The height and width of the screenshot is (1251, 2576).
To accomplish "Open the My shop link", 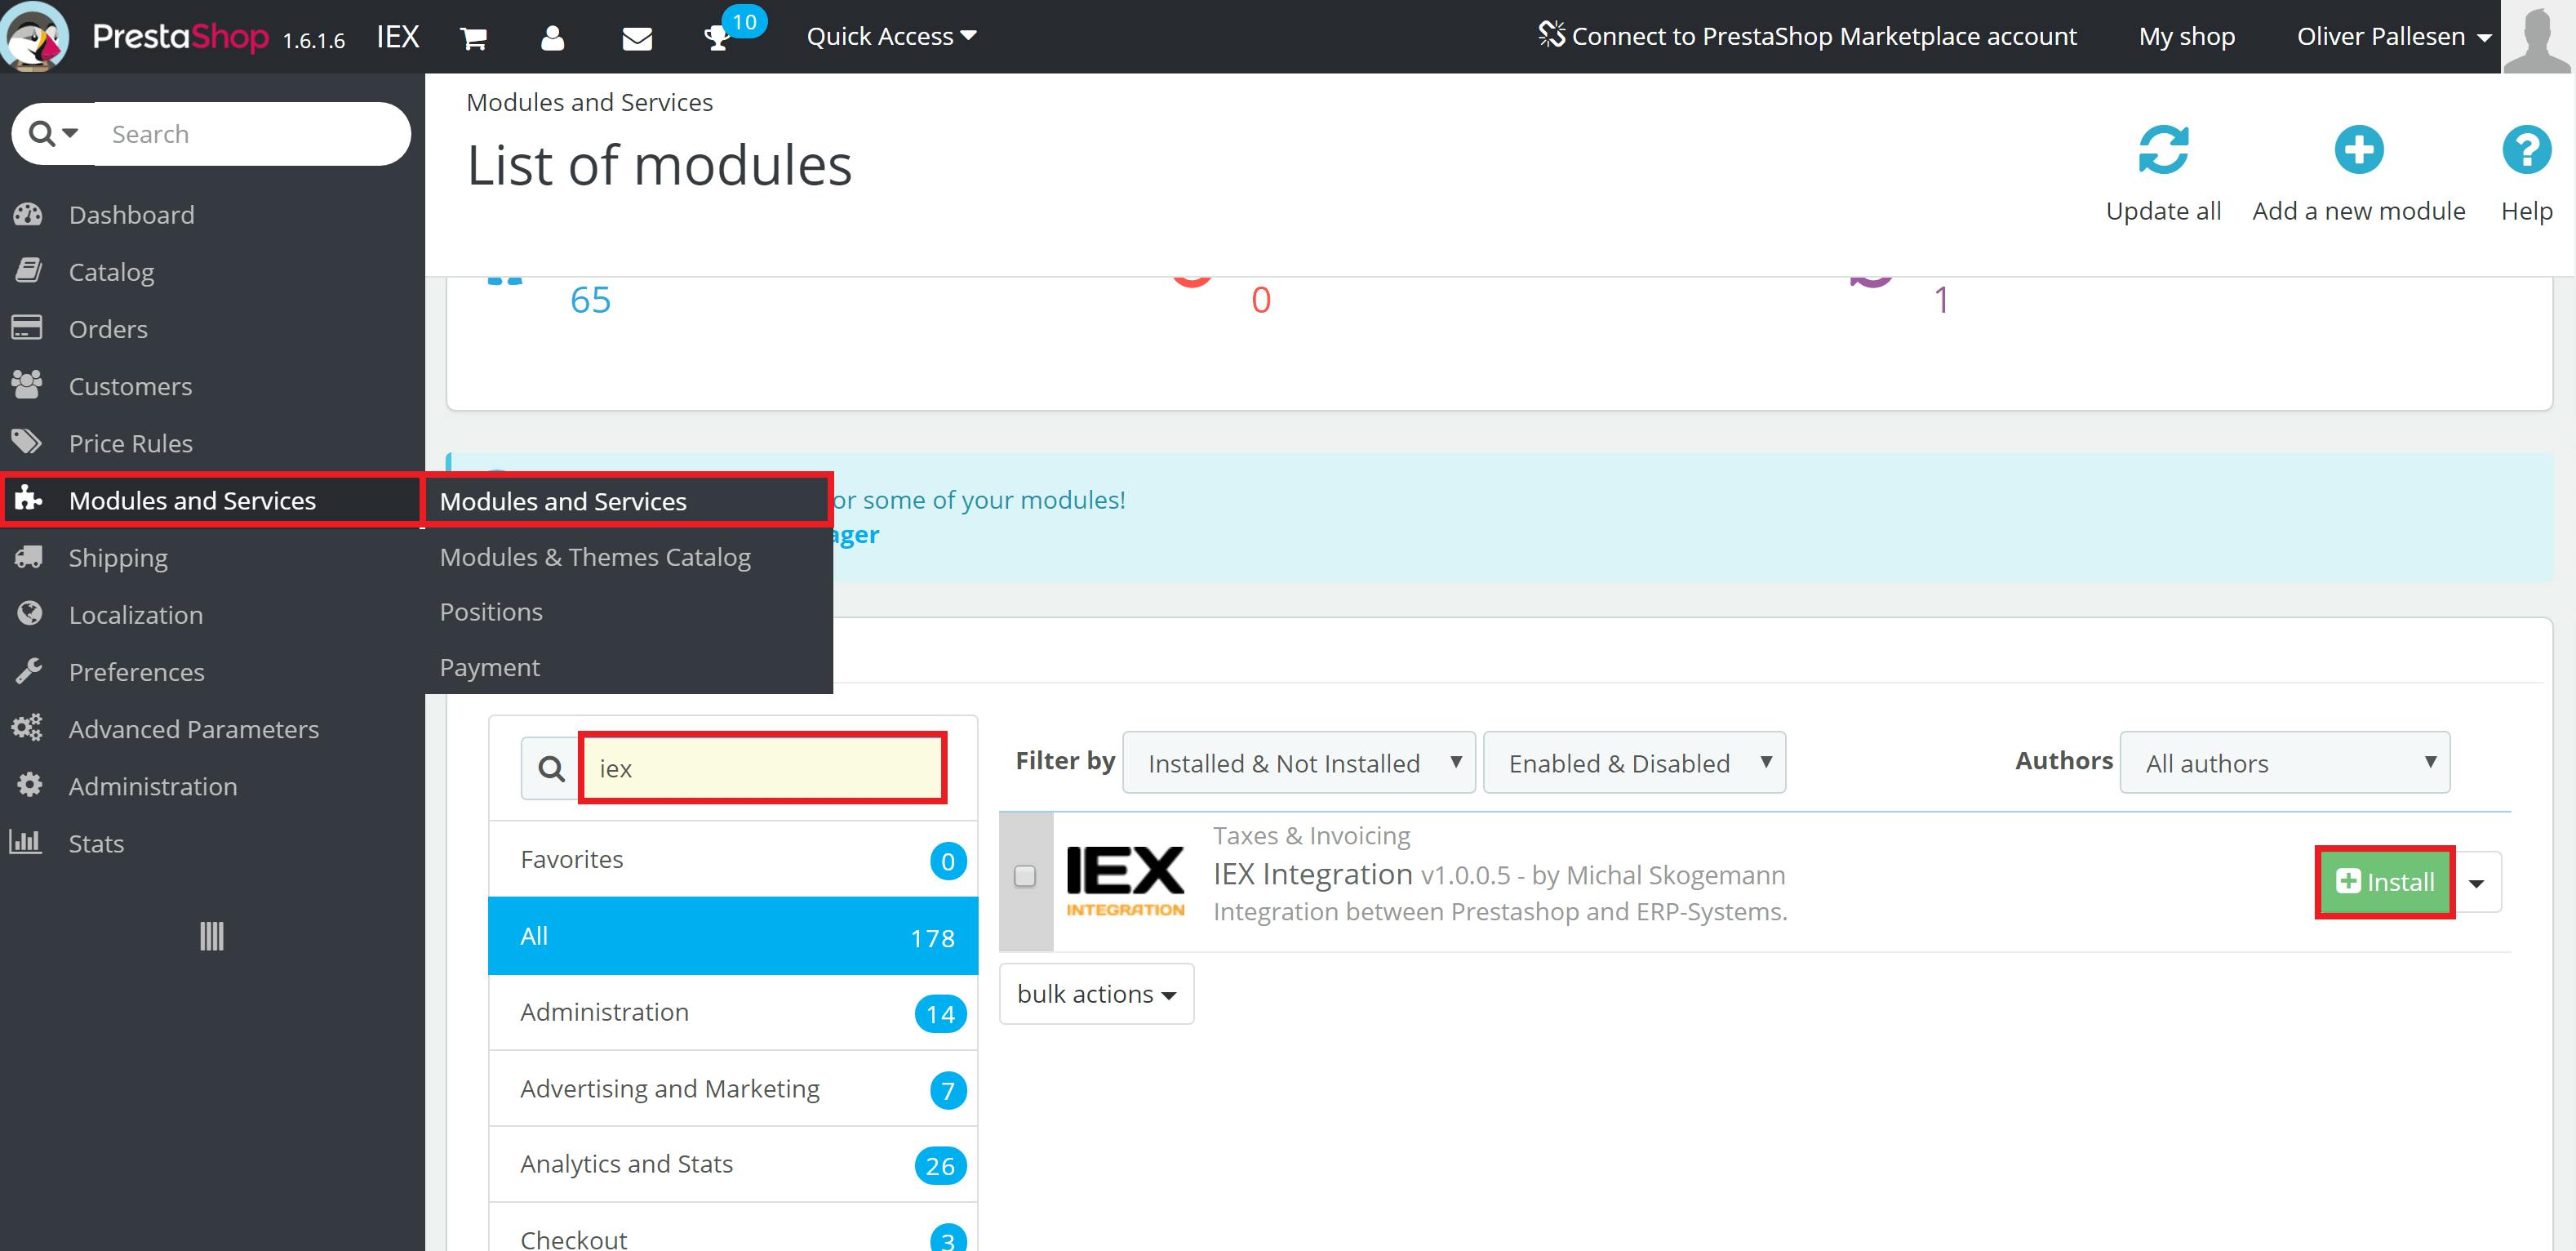I will point(2186,37).
